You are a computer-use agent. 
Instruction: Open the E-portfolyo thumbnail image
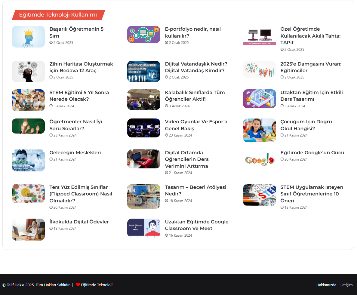144,35
